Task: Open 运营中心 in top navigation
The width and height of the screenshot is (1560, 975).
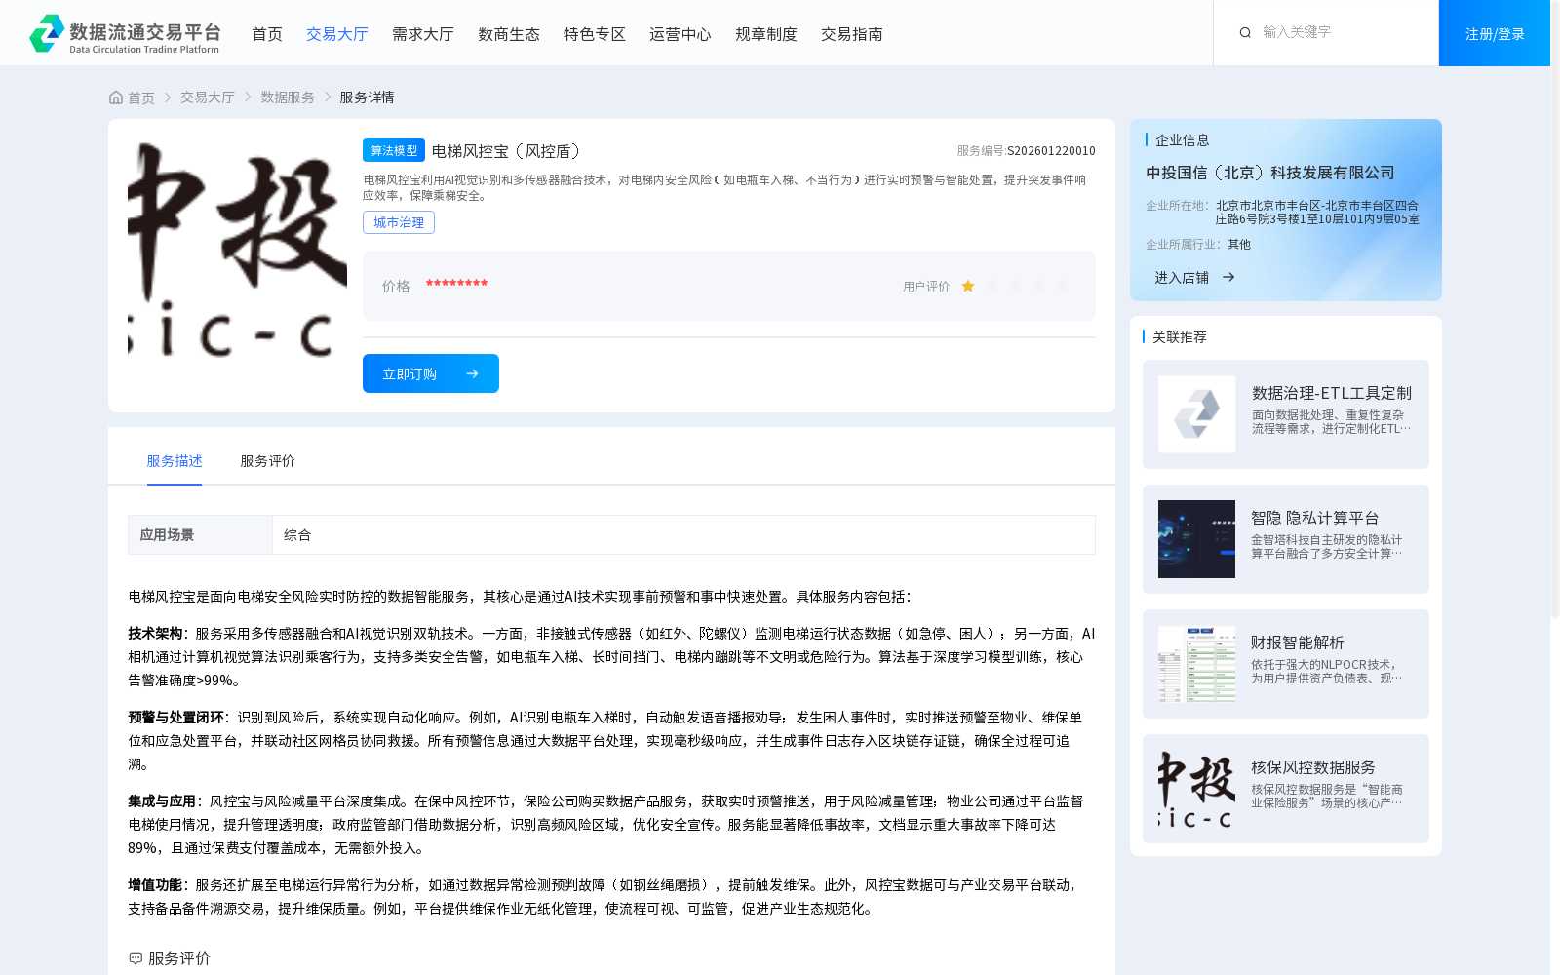Action: (681, 34)
